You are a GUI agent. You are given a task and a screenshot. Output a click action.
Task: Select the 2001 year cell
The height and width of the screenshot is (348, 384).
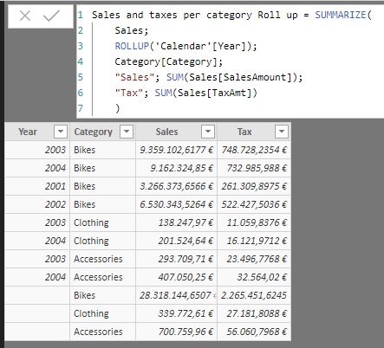click(x=37, y=186)
